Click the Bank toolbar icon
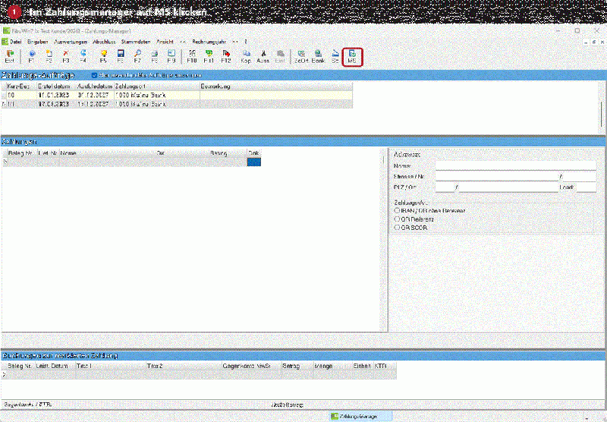Image resolution: width=607 pixels, height=422 pixels. 318,56
